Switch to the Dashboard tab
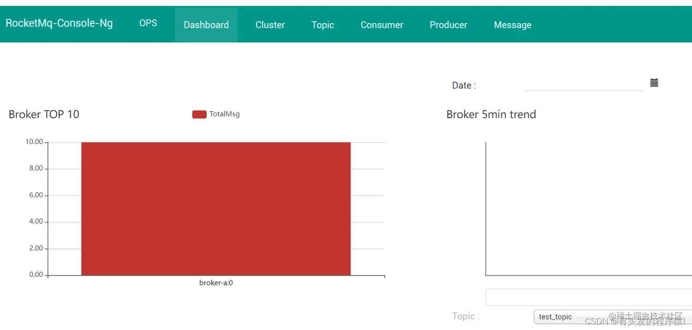This screenshot has height=330, width=692. coord(206,25)
